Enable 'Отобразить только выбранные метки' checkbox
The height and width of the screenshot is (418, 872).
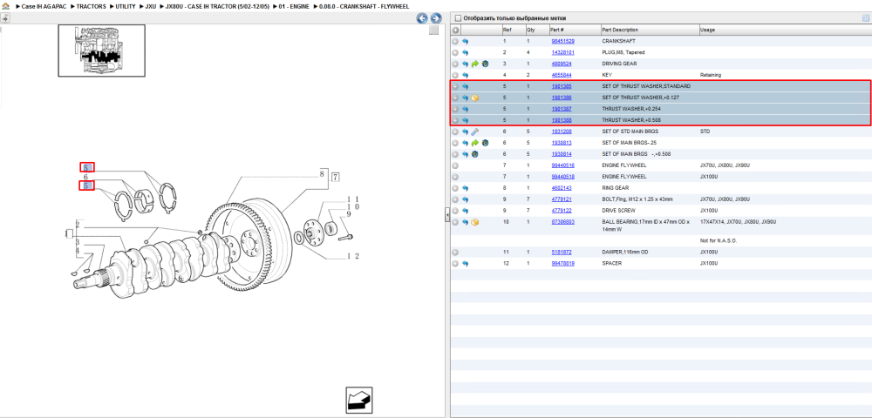[x=458, y=18]
